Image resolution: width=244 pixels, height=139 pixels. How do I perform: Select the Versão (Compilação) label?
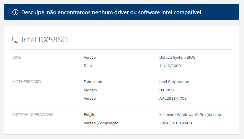click(101, 123)
